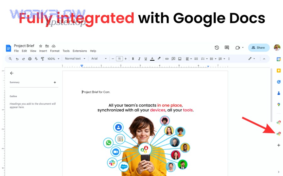Decrease font size with minus button
This screenshot has width=283, height=176.
[113, 59]
